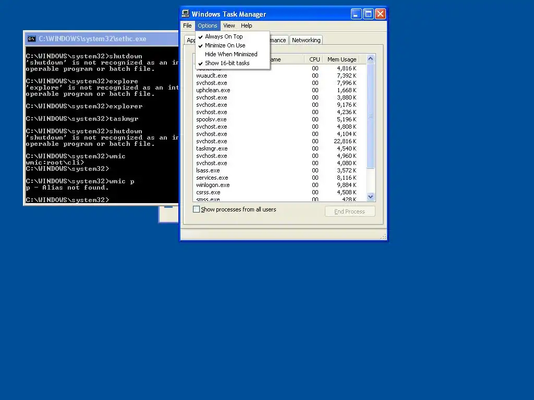The image size is (534, 400).
Task: Select the svchost.exe row using 7,996 K
Action: (280, 83)
